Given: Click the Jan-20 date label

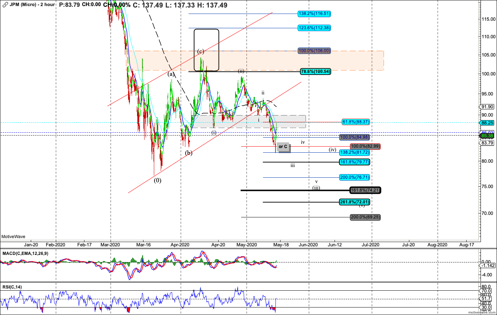Looking at the screenshot, I should [x=31, y=245].
